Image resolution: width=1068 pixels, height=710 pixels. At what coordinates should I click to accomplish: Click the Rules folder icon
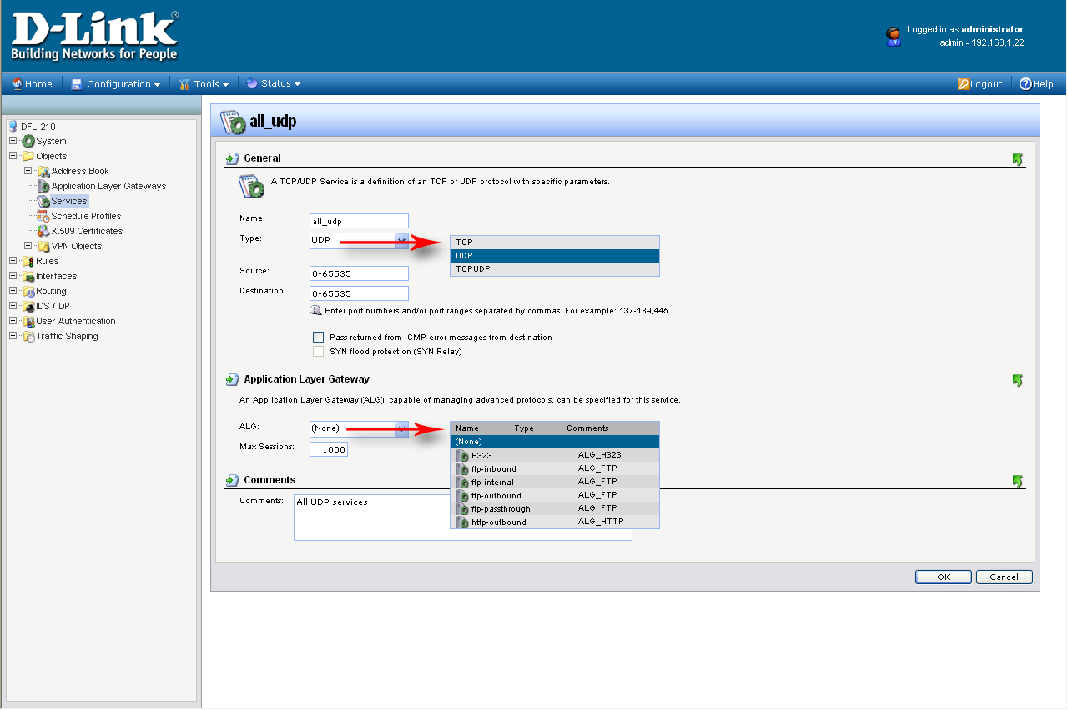pos(28,261)
